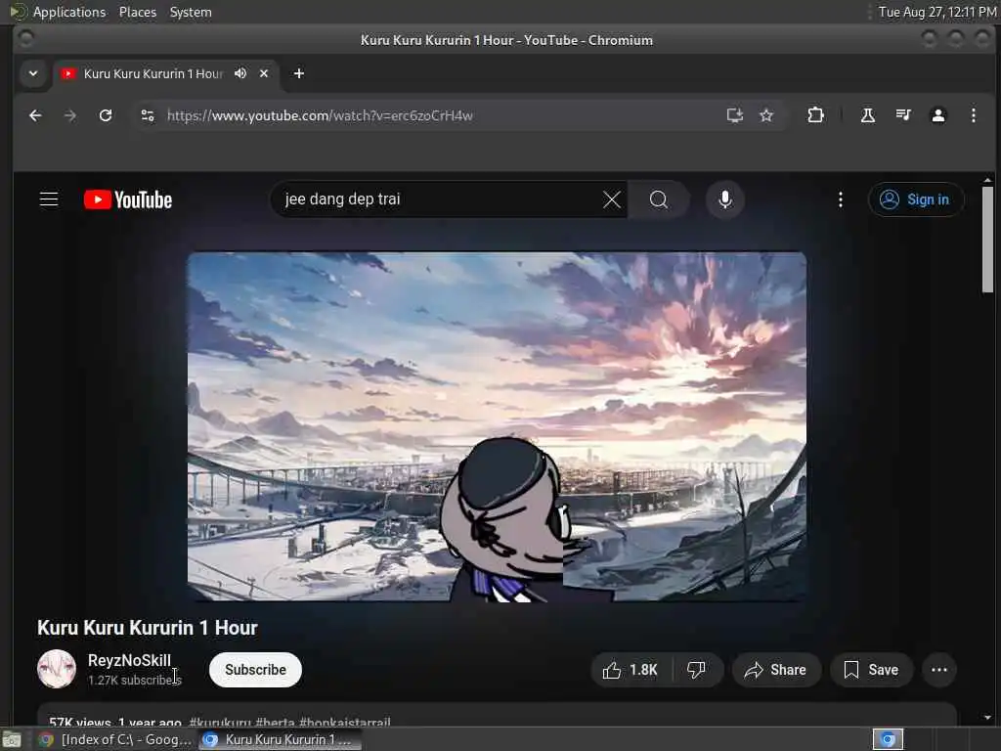Open media controls in the toolbar
The width and height of the screenshot is (1001, 751).
902,115
